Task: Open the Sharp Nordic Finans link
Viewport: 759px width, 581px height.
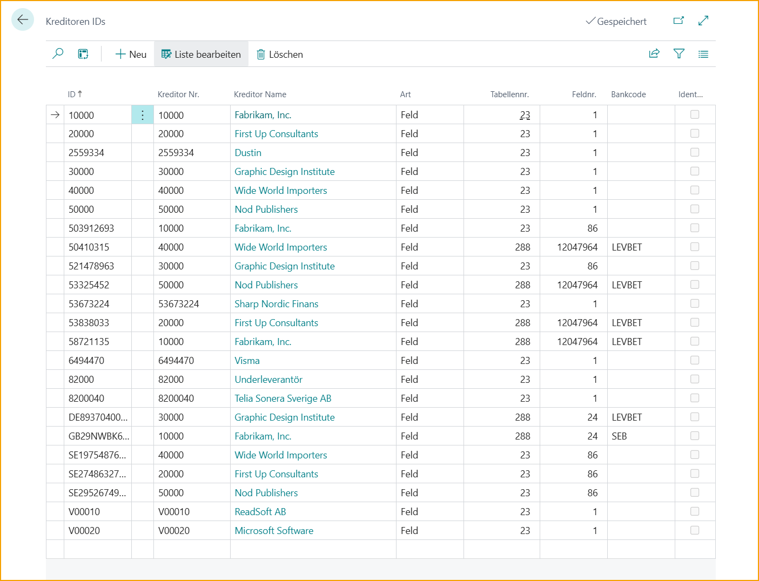Action: (276, 304)
